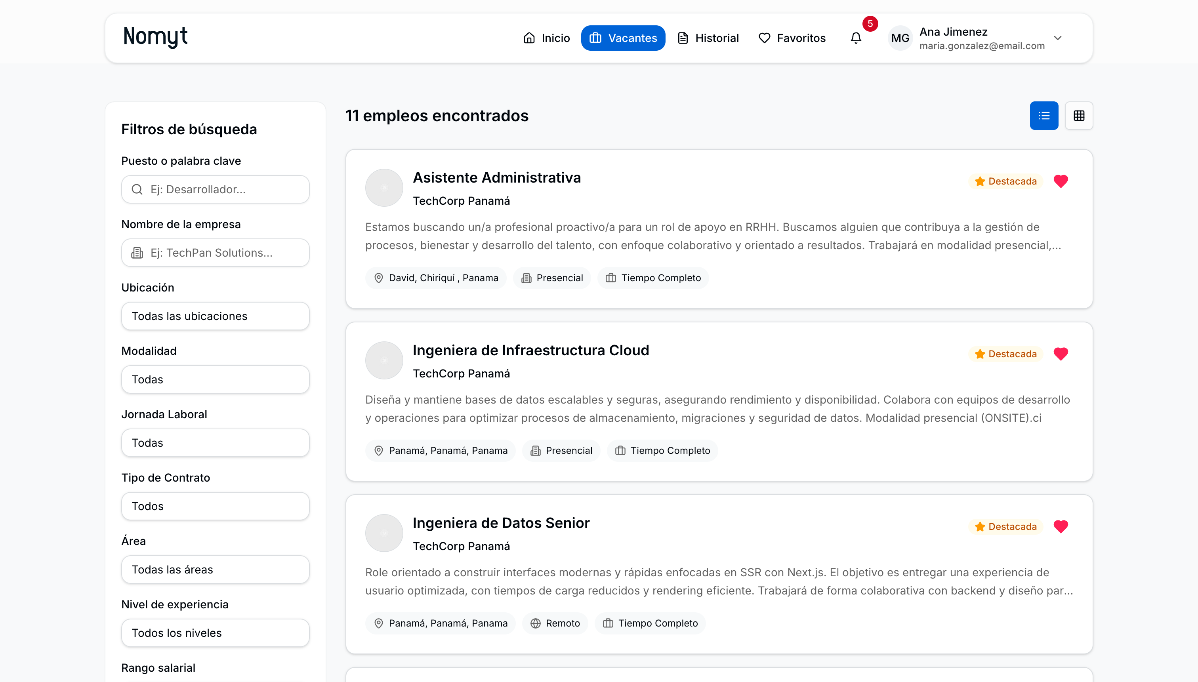The image size is (1198, 682).
Task: Select the list view icon
Action: 1043,115
